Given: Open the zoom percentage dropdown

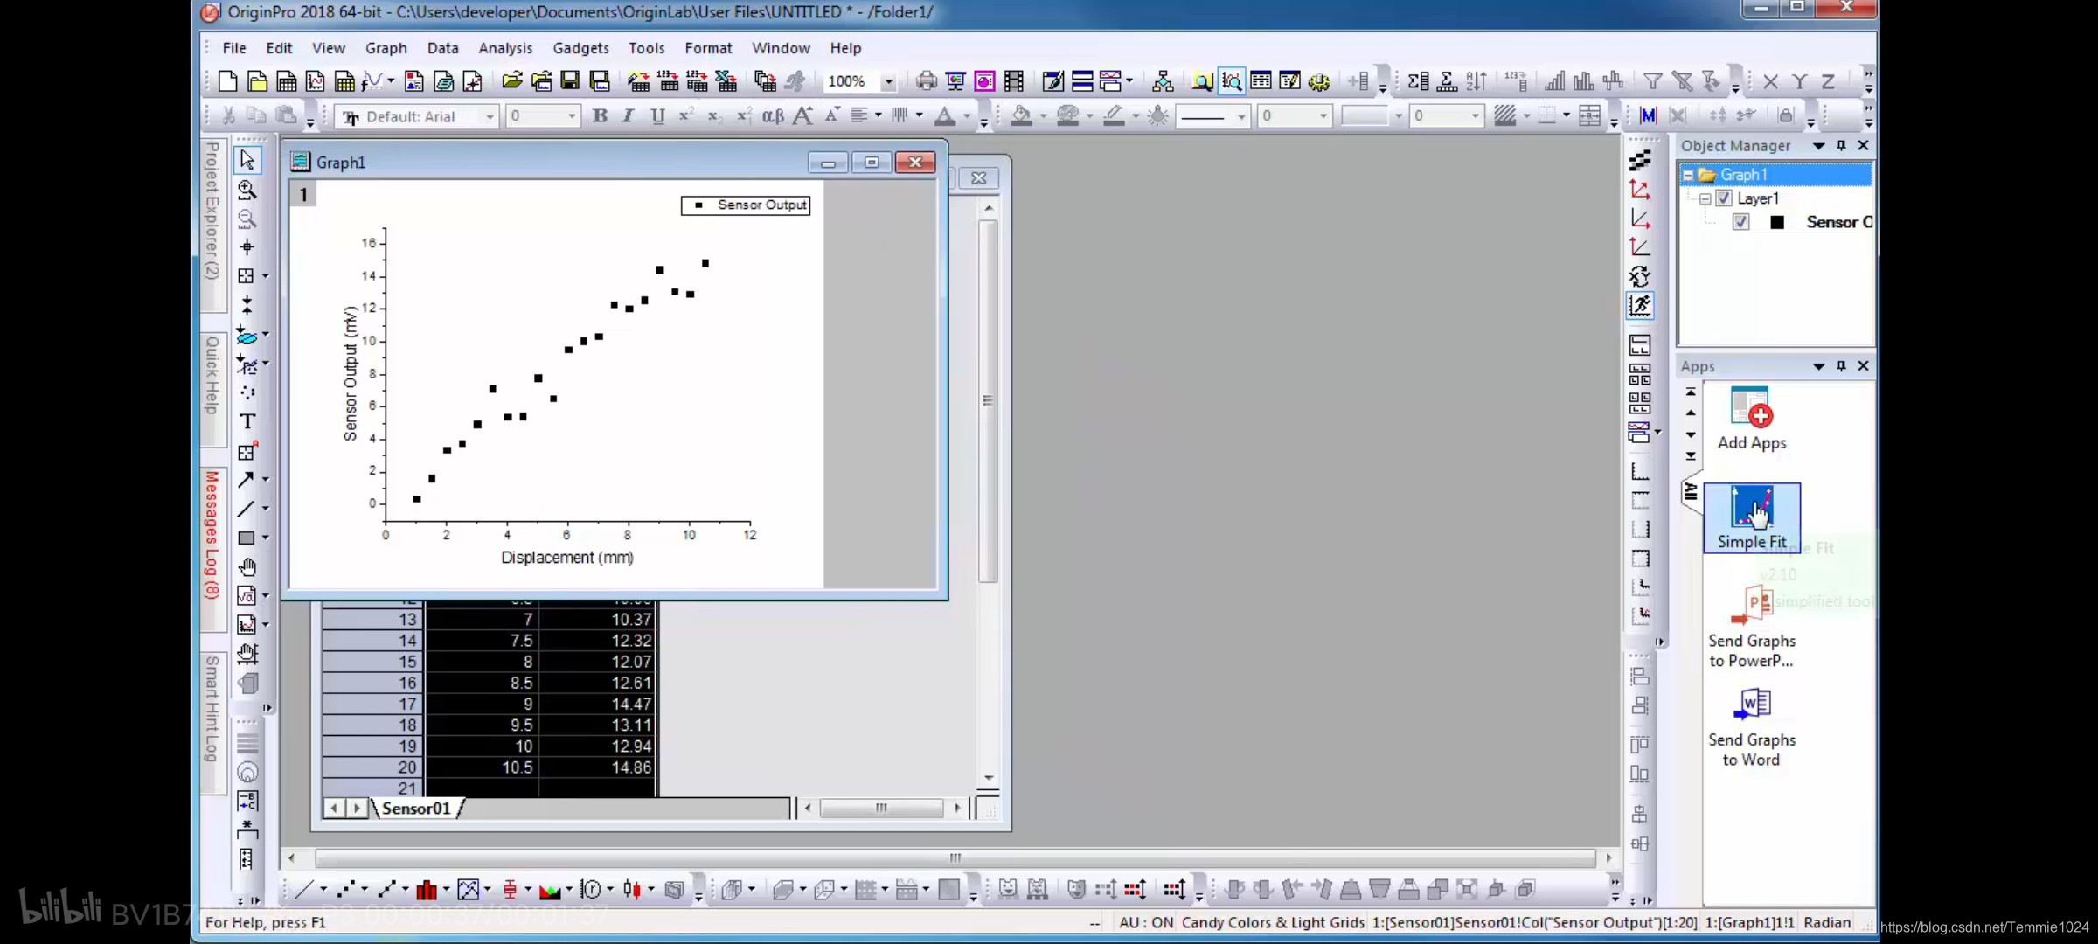Looking at the screenshot, I should [x=888, y=81].
